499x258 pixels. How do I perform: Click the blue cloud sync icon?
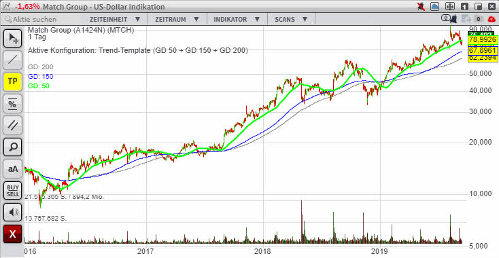click(x=435, y=6)
